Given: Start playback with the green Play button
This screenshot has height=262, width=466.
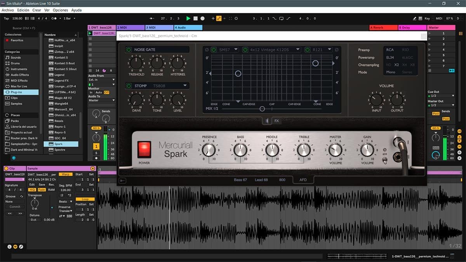Looking at the screenshot, I should tap(188, 18).
